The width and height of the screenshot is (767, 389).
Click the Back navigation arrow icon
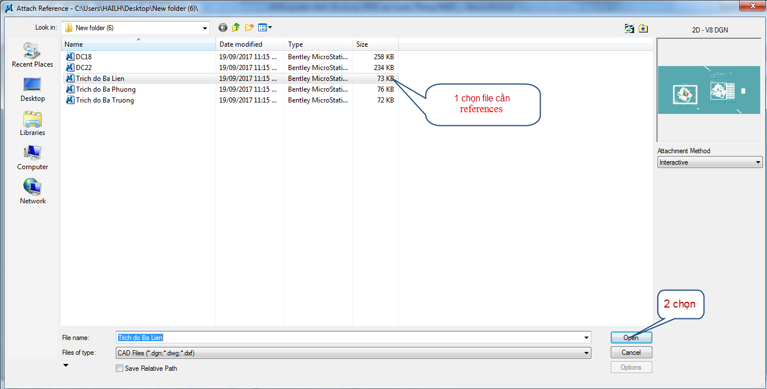coord(222,28)
